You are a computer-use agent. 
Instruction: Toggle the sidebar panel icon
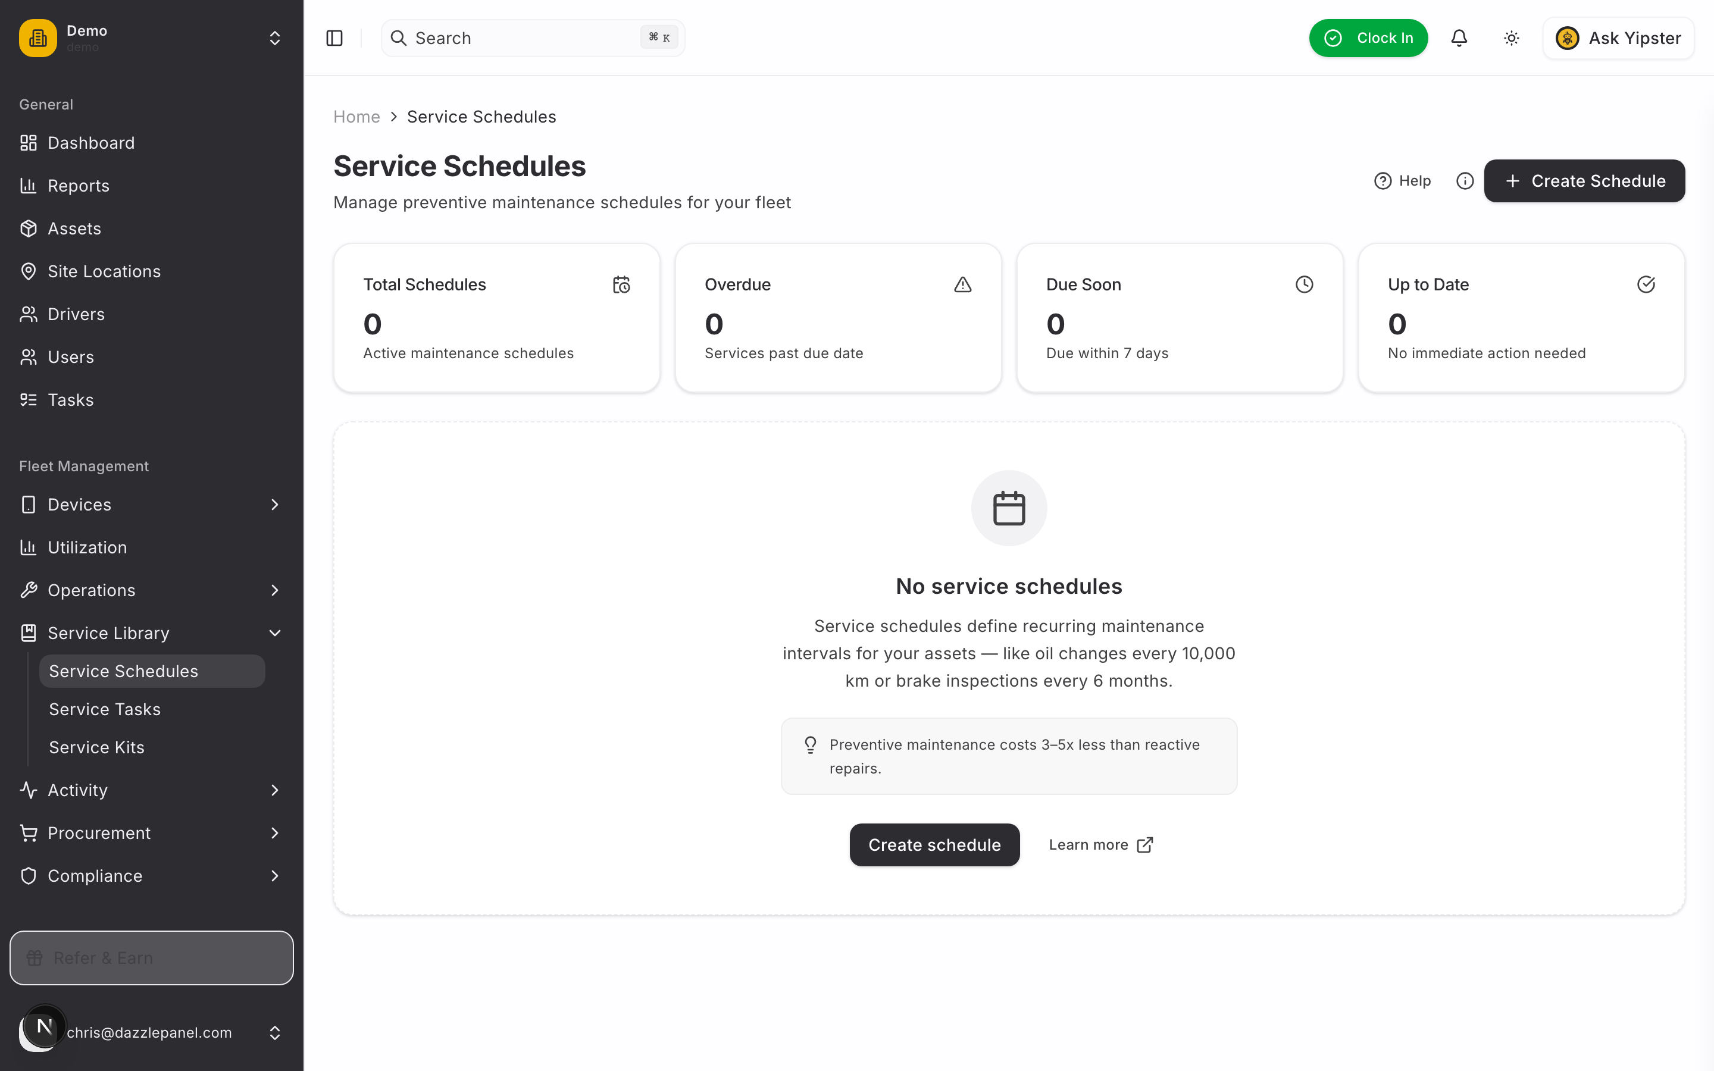(x=334, y=38)
